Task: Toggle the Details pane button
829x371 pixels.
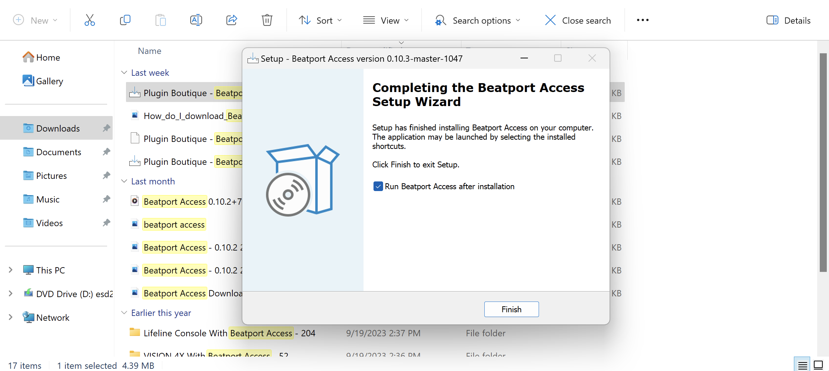Action: (788, 20)
